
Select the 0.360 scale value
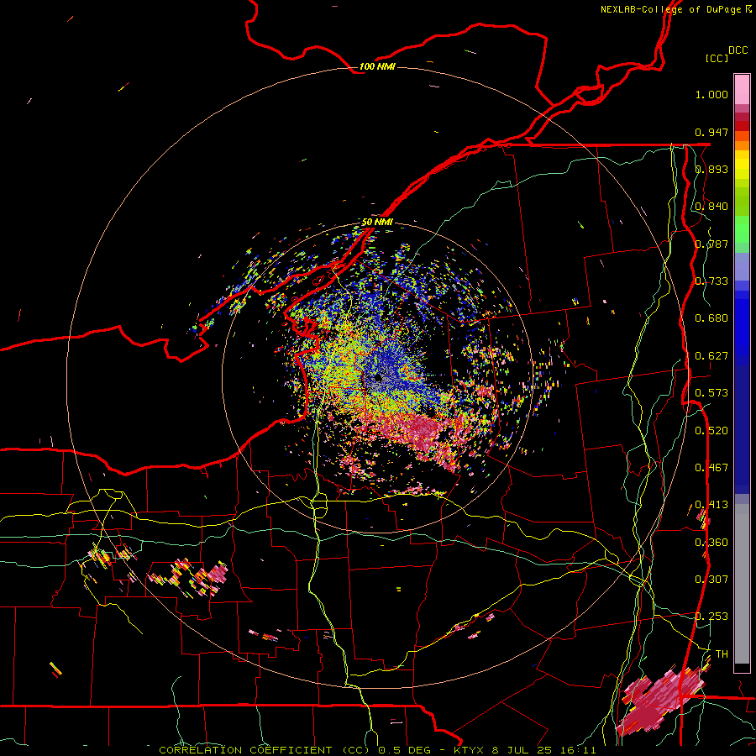[711, 543]
